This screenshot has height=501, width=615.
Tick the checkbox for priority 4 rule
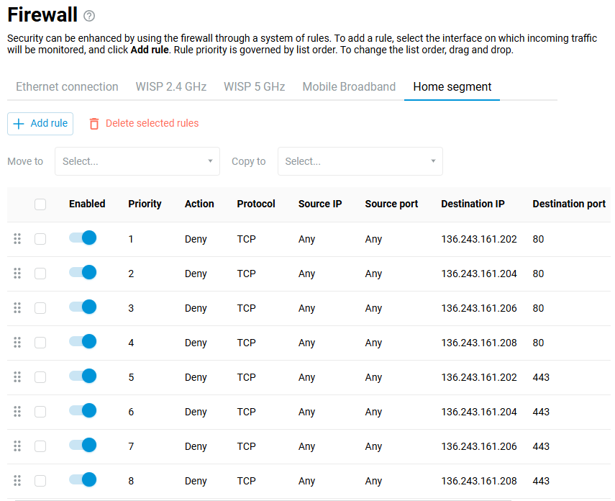pyautogui.click(x=40, y=343)
